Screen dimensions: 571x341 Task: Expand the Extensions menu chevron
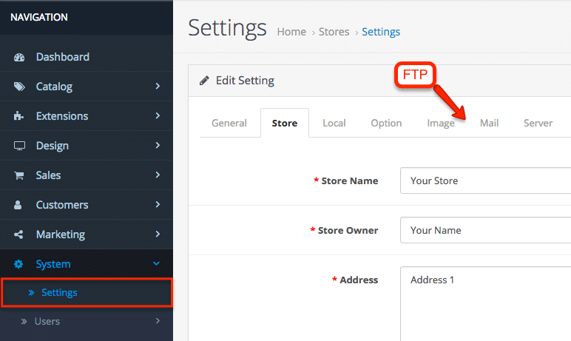158,115
